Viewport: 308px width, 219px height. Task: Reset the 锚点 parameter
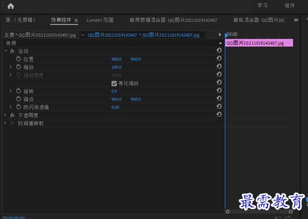(219, 99)
